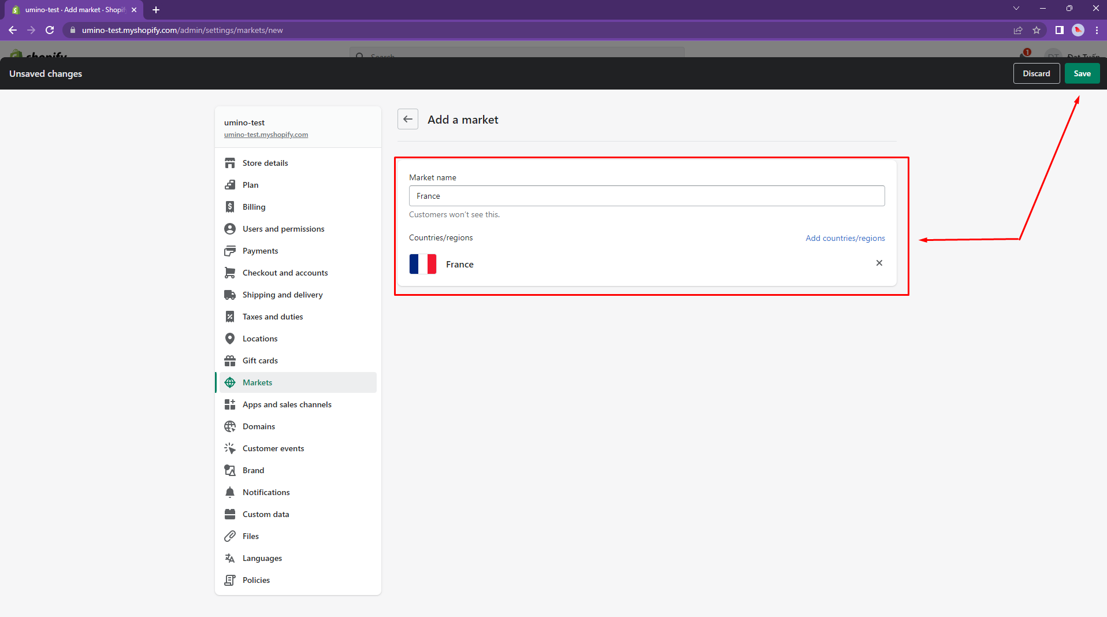Discard unsaved changes

[1036, 73]
